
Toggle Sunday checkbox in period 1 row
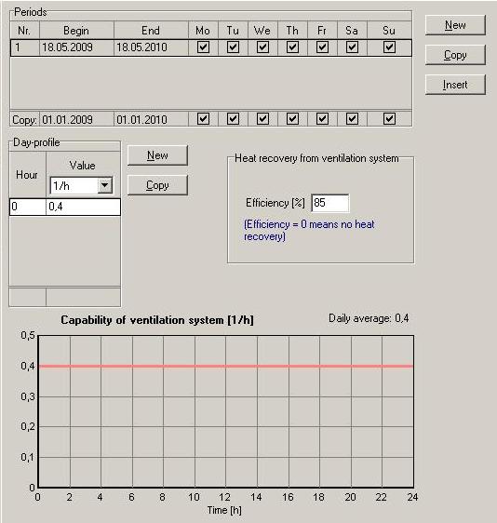(389, 47)
